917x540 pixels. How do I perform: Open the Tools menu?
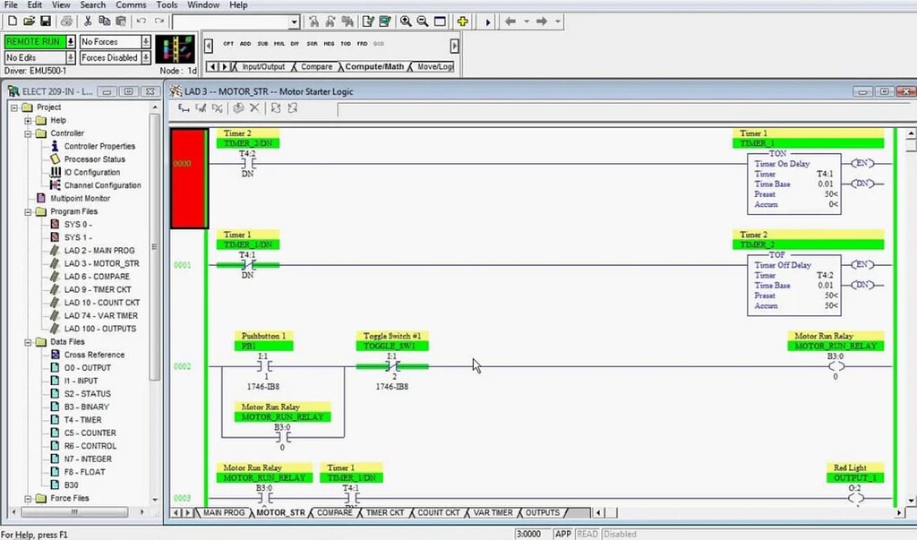tap(166, 4)
